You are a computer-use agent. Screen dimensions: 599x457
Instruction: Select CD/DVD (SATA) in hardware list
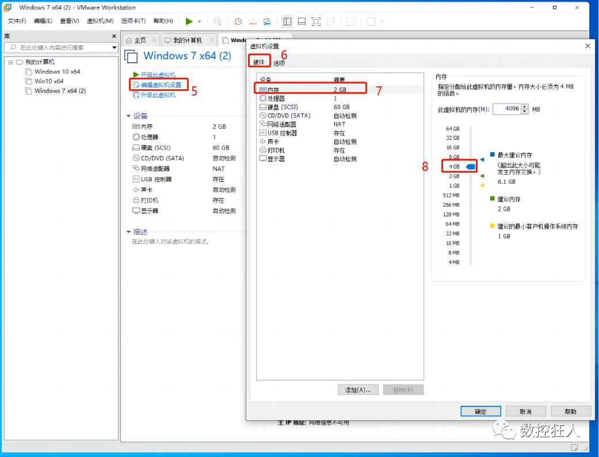(339, 116)
